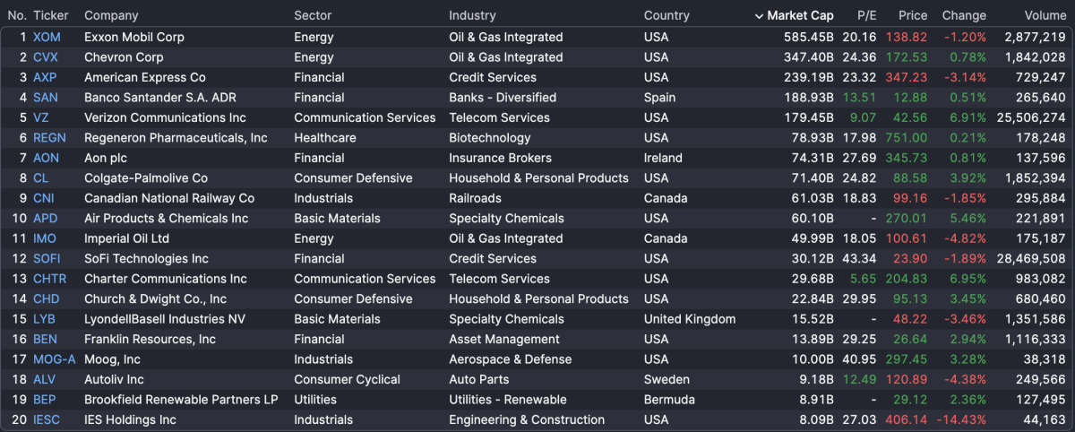Viewport: 1075px width, 432px height.
Task: Open the MOG-A ticker link
Action: [x=54, y=359]
